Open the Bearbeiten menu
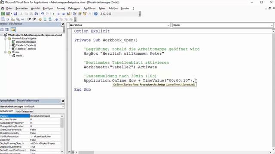 [x=21, y=8]
